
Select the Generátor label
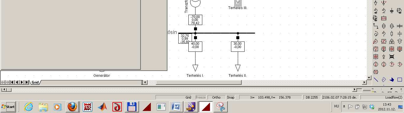(x=102, y=76)
